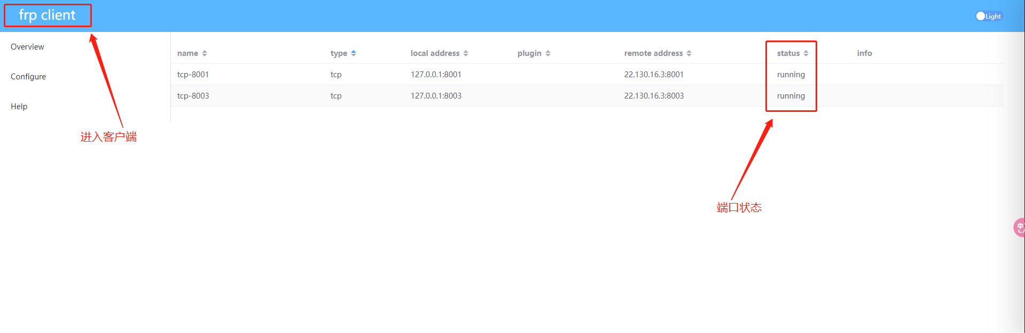Open the Configure menu item
The height and width of the screenshot is (333, 1025).
coord(28,77)
